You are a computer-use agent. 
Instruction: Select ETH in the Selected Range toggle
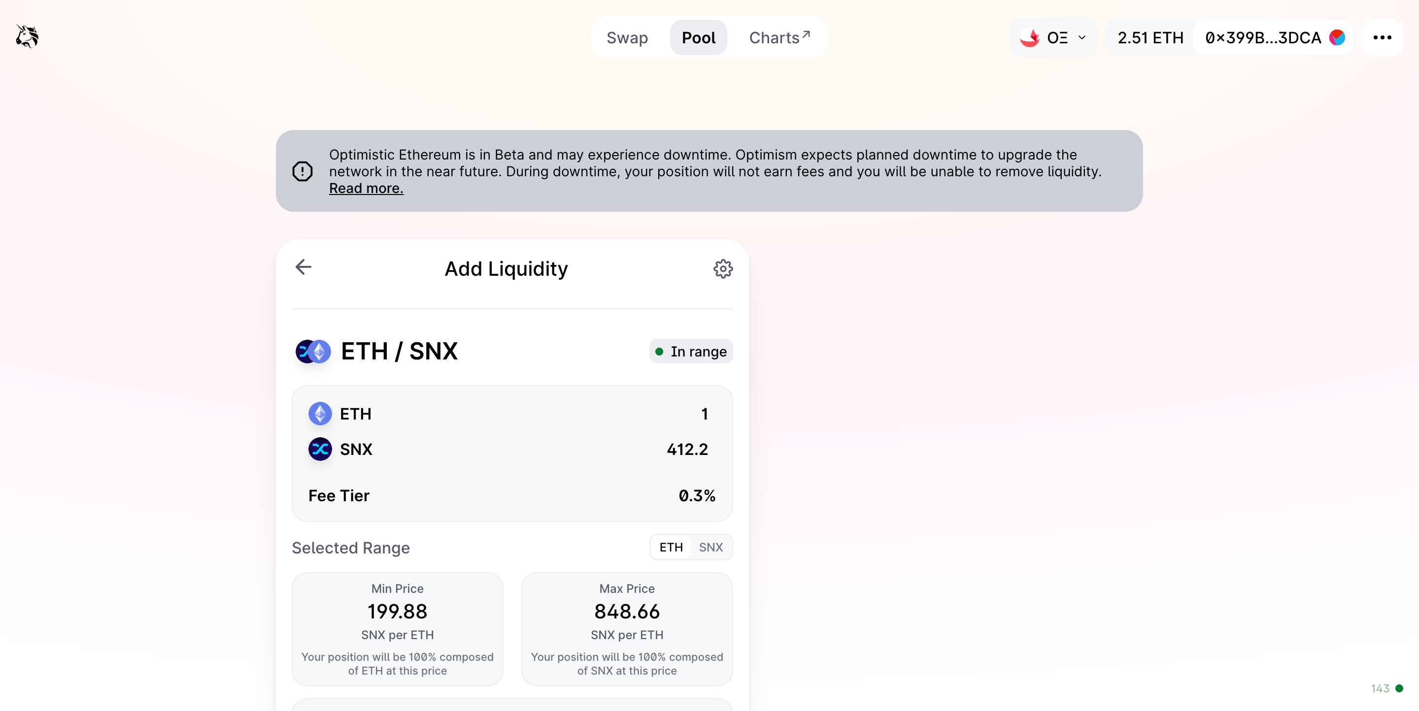(671, 547)
